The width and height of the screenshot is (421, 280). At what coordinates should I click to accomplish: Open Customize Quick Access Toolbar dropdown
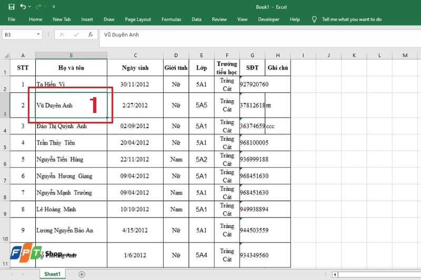[54, 7]
